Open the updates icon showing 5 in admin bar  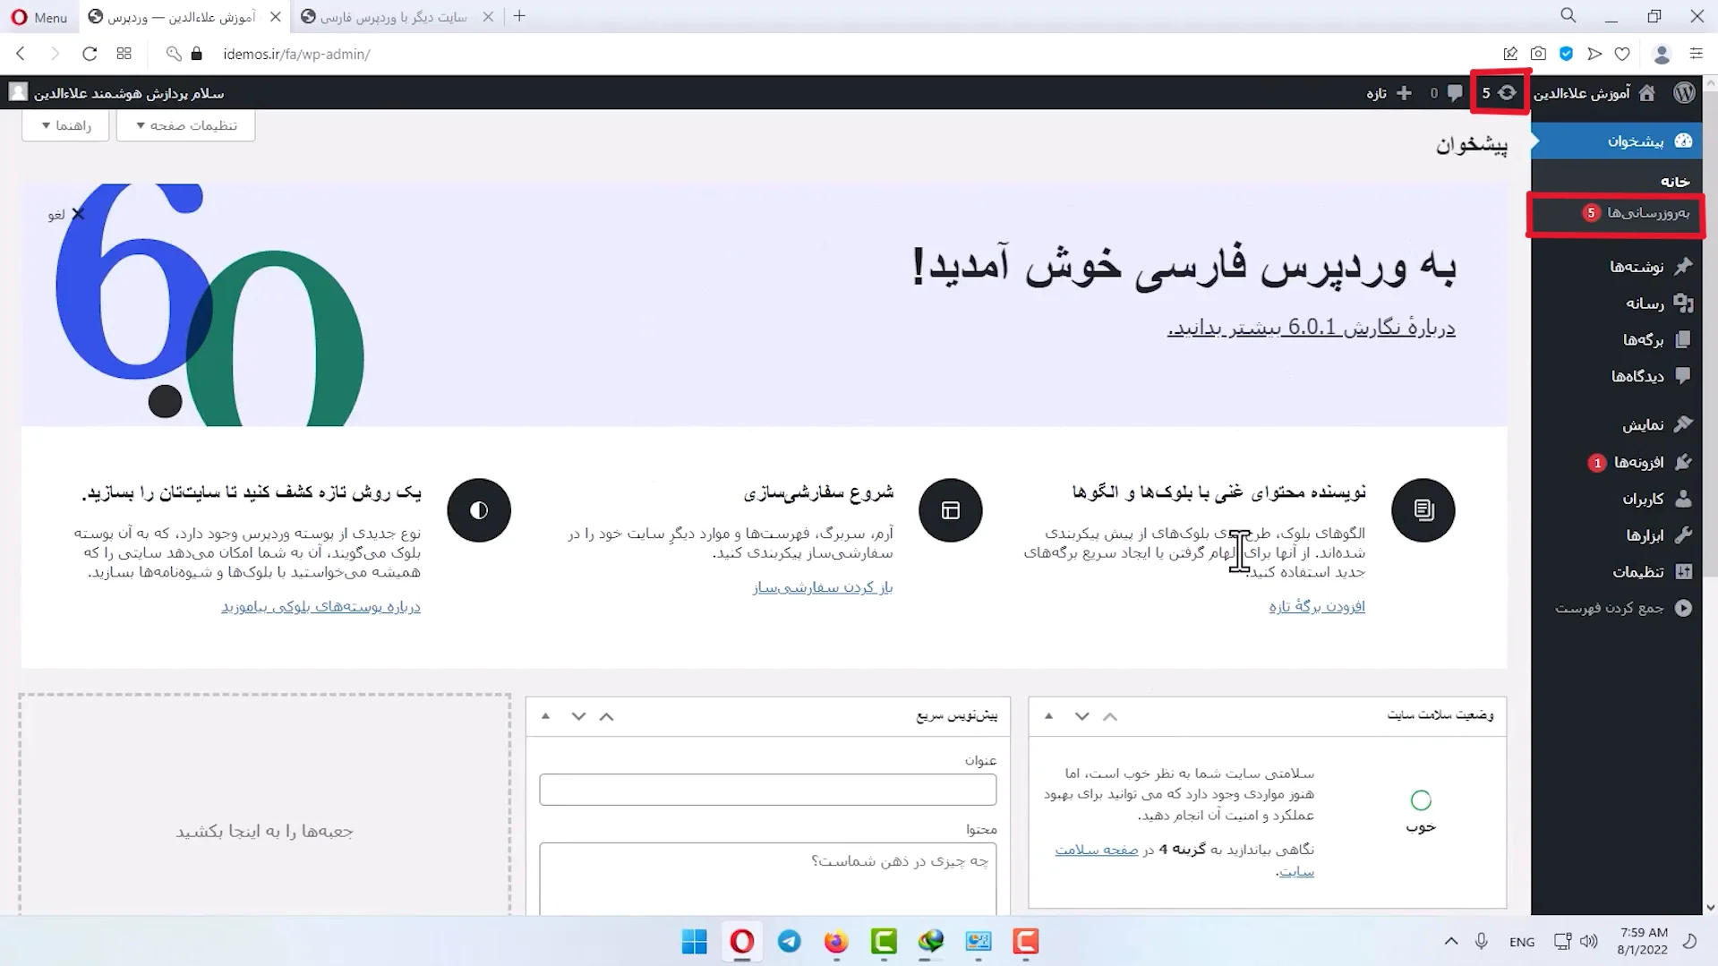pos(1500,92)
